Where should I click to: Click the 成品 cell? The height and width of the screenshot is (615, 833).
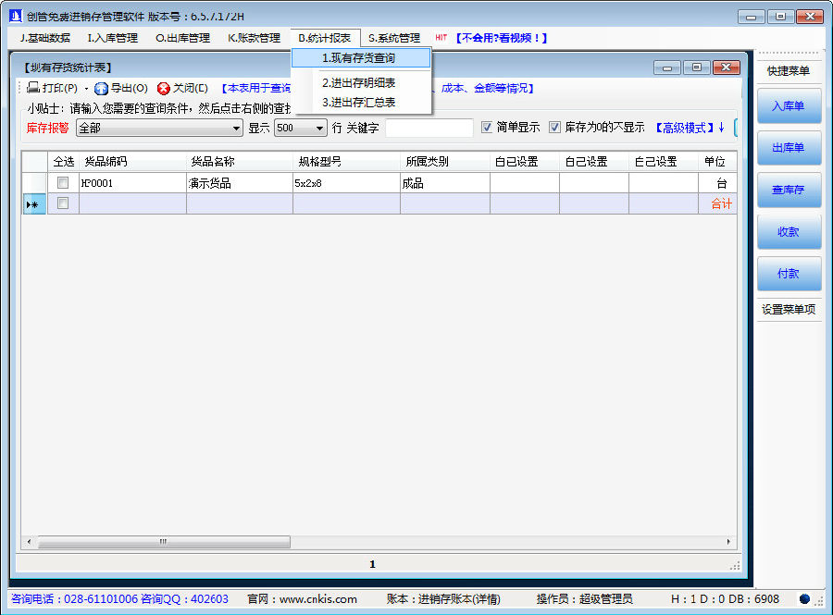445,183
